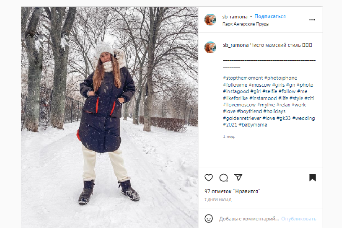Click sb_ramona profile avatar in header

210,19
